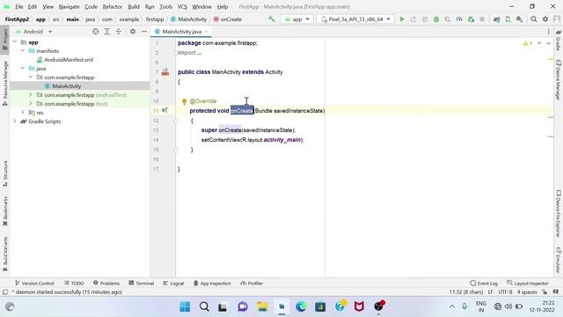Open the File menu
The height and width of the screenshot is (317, 563).
point(19,6)
